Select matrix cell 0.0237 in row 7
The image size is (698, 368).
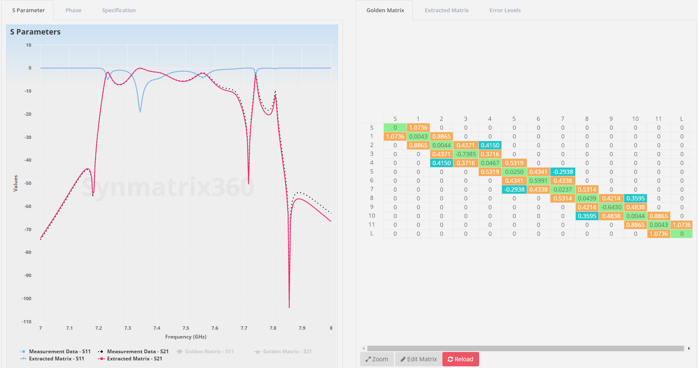563,189
